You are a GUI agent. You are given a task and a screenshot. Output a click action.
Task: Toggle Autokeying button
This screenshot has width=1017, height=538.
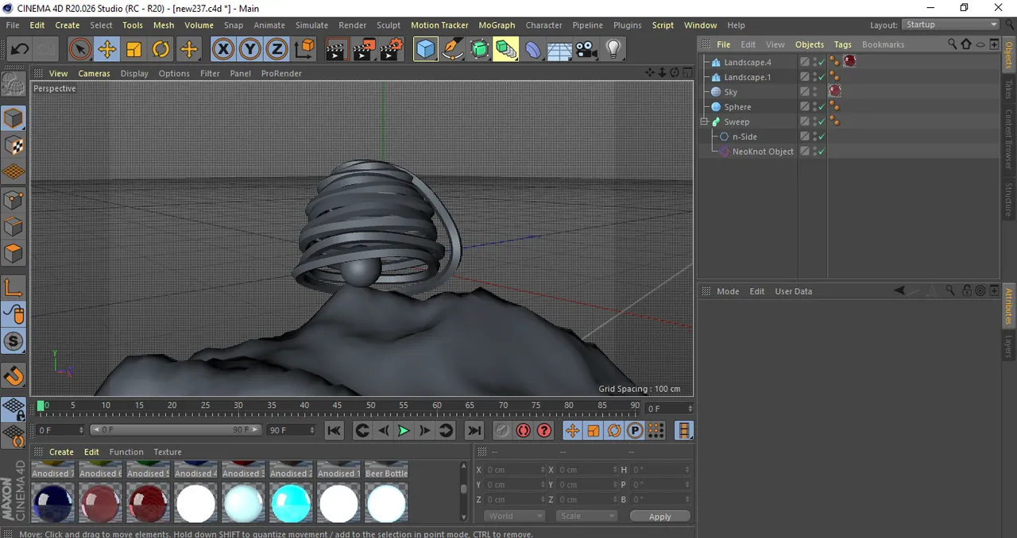(523, 430)
